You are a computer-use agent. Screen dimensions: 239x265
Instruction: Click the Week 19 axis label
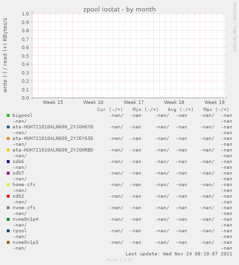click(214, 102)
